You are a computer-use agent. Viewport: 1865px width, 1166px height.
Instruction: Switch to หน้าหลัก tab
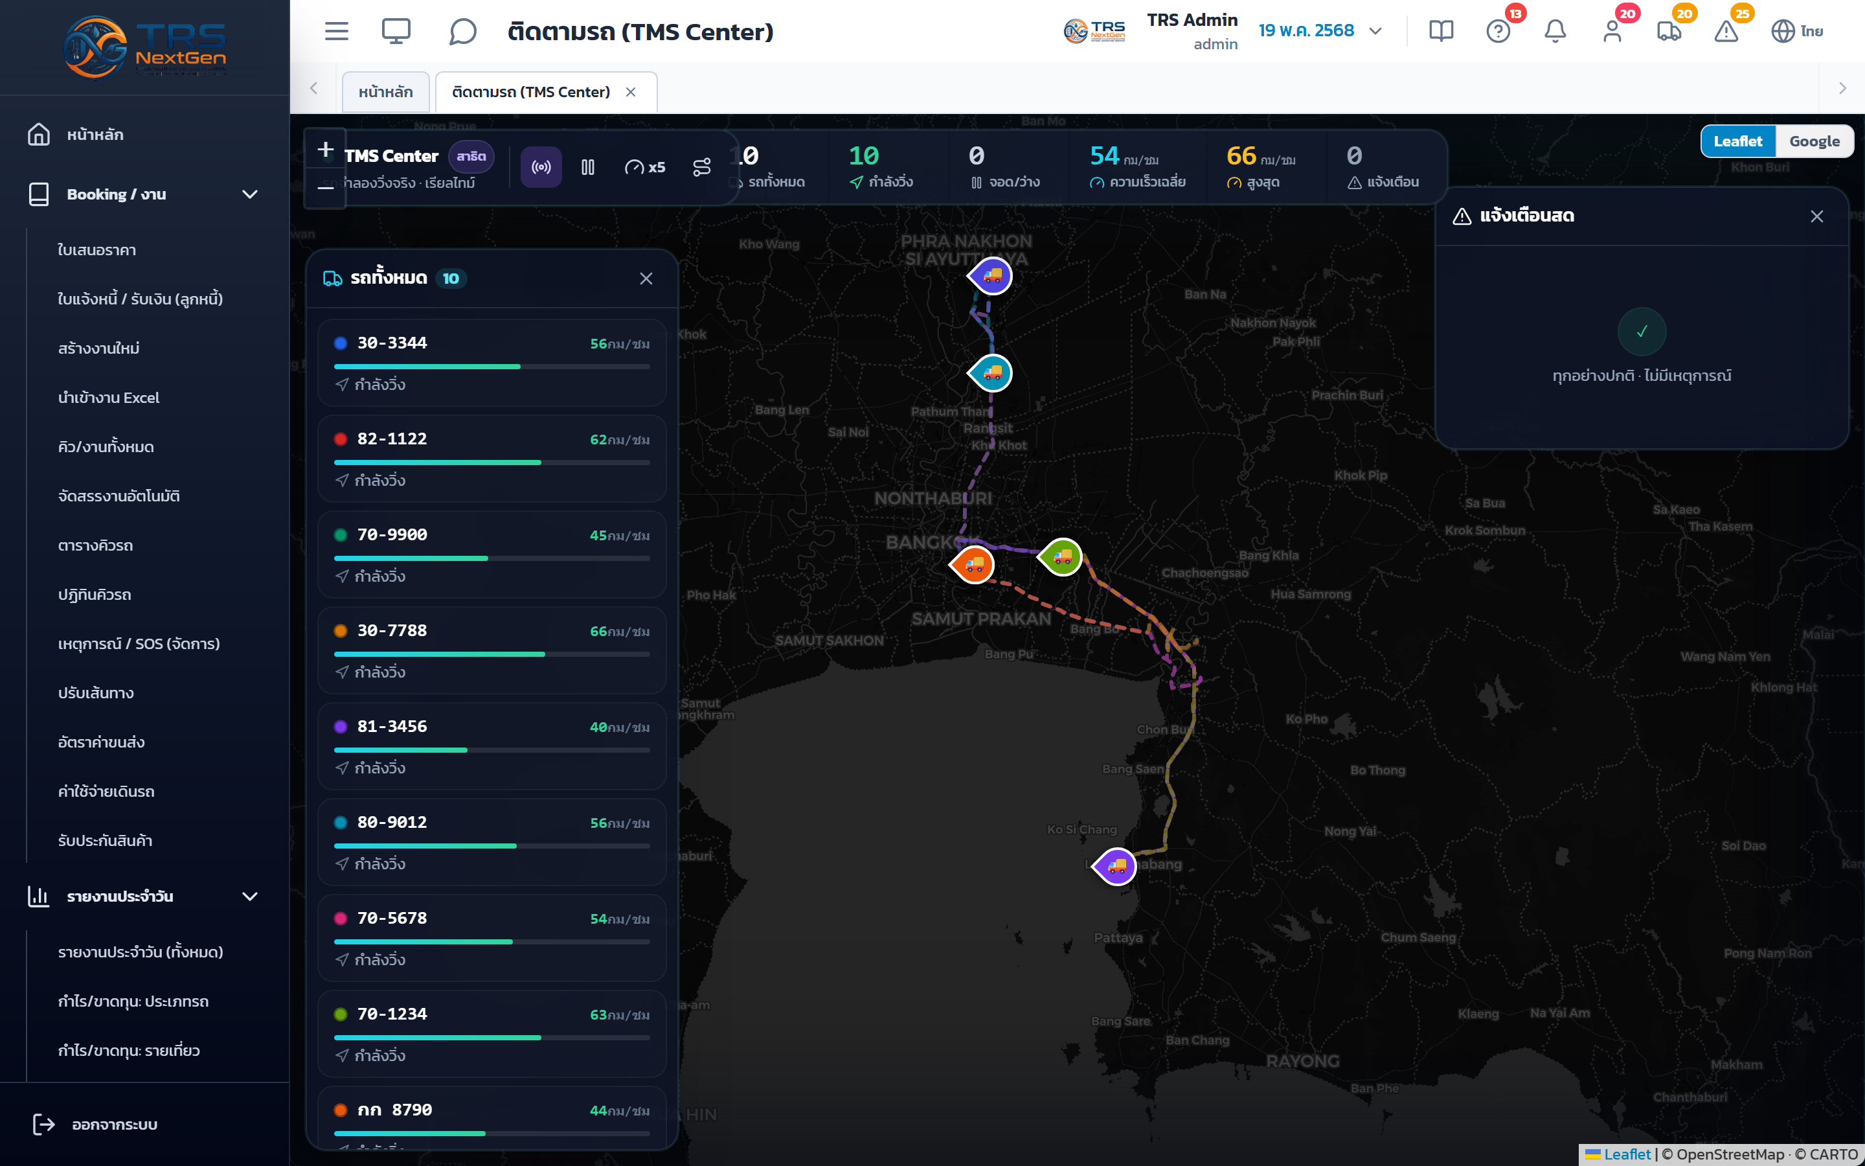(385, 92)
